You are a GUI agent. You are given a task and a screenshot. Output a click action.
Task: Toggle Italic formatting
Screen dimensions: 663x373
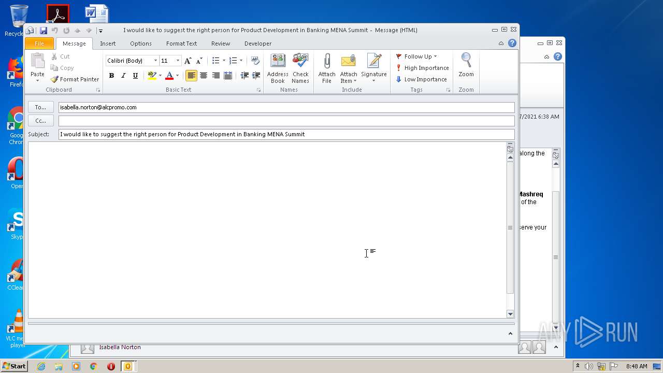click(x=123, y=76)
